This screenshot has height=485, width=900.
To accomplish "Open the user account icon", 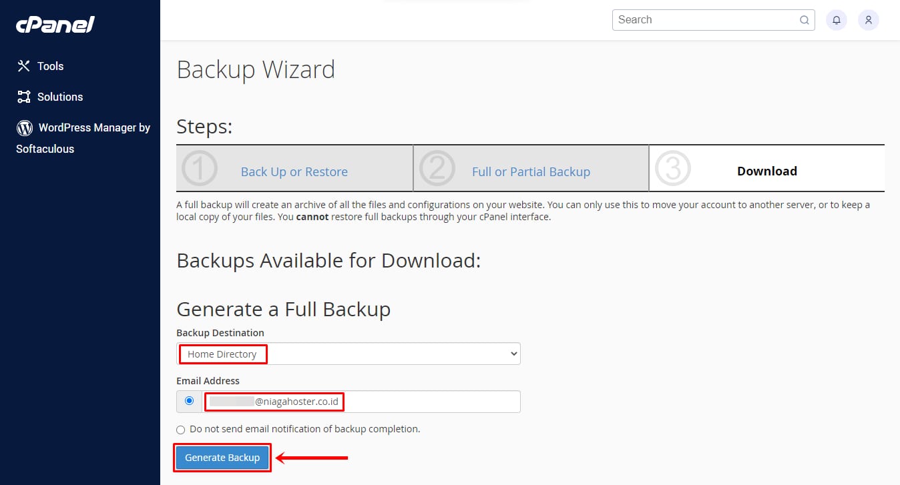I will pyautogui.click(x=869, y=20).
